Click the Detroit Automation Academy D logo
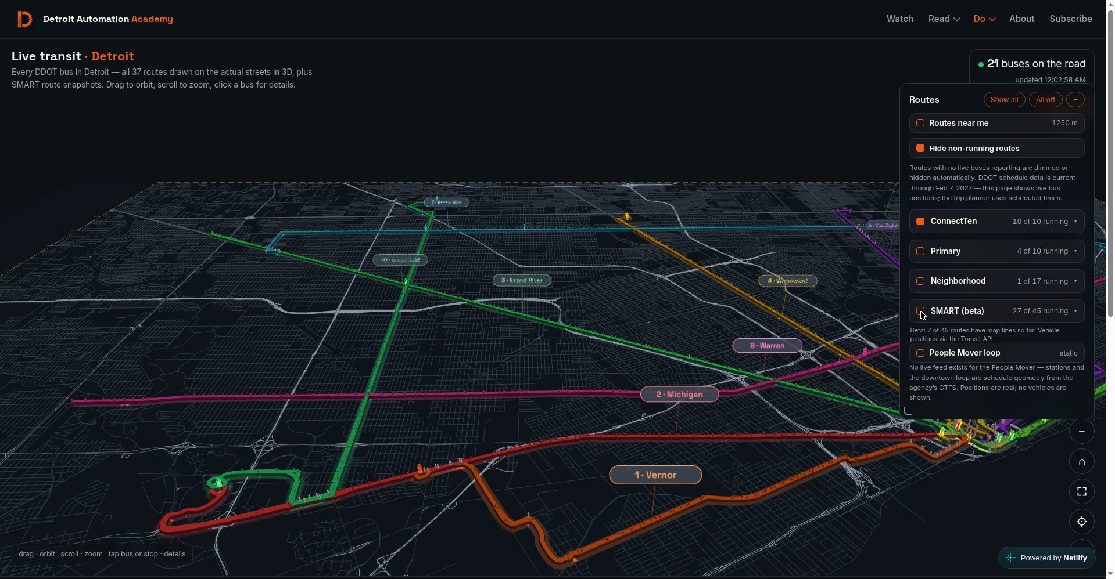This screenshot has height=579, width=1115. coord(24,19)
